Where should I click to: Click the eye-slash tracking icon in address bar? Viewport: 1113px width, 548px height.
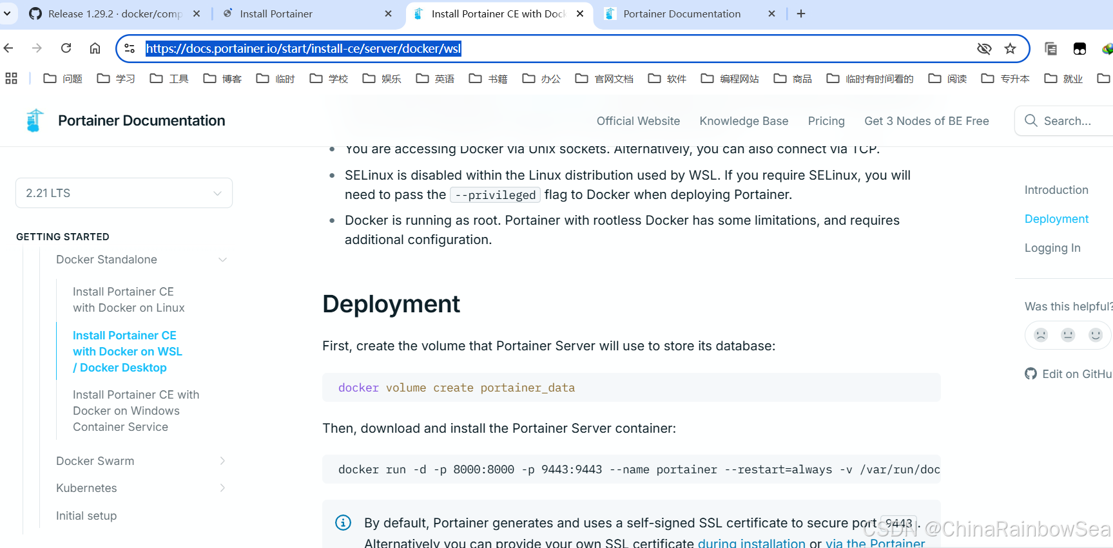[983, 48]
